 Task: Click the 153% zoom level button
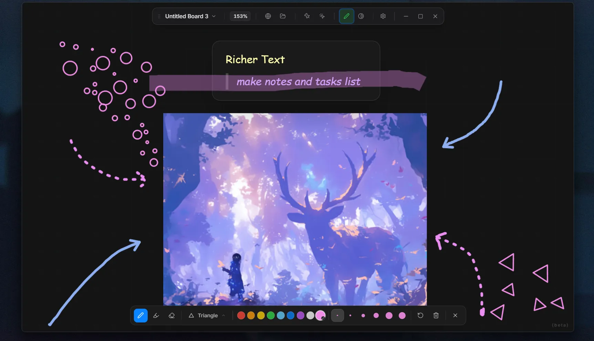coord(240,16)
